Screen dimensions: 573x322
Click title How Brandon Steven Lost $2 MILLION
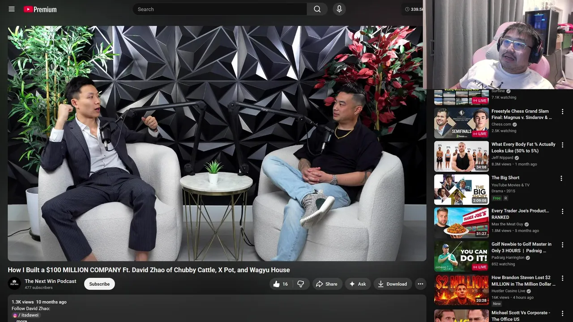523,281
